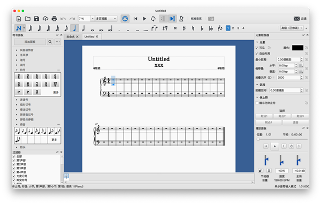Toggle loop playback in toolbar
Image resolution: width=321 pixels, height=204 pixels.
pos(153,19)
